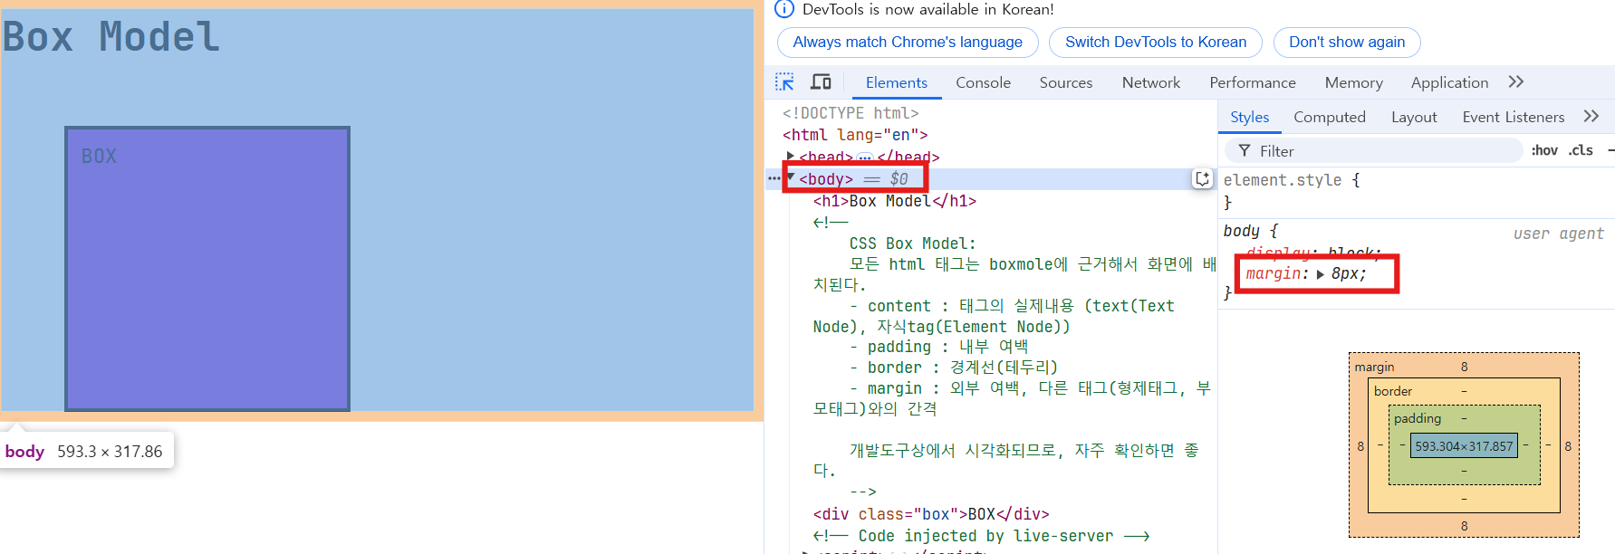Show more DevTools panel tabs
The width and height of the screenshot is (1615, 554).
[x=1516, y=82]
